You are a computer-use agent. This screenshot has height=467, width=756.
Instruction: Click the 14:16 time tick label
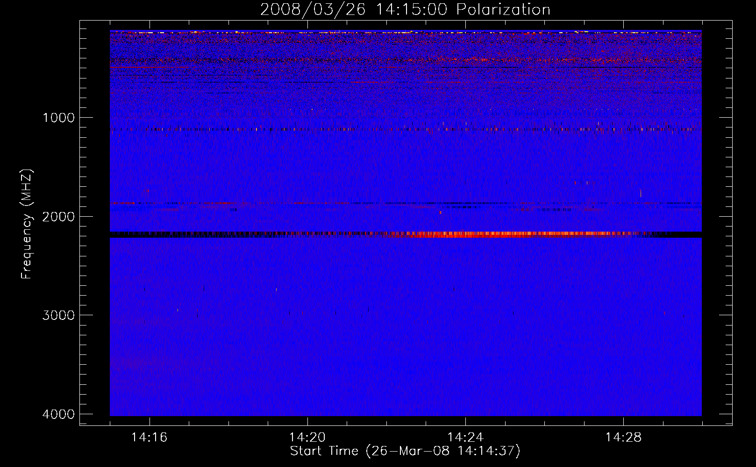point(149,437)
